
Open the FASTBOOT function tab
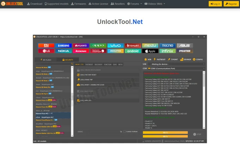point(89,65)
